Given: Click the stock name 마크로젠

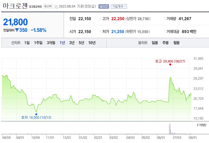Looking at the screenshot, I should click(15, 6).
